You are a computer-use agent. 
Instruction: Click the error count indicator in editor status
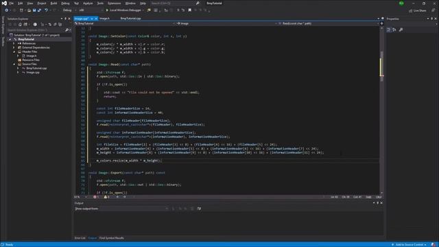96,197
